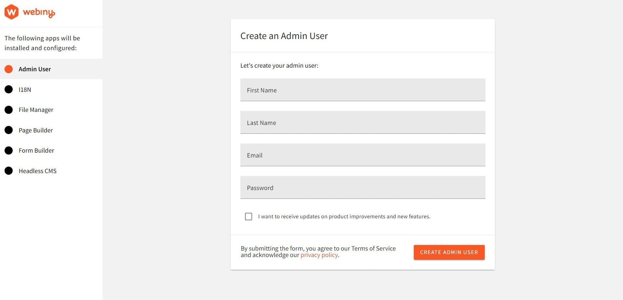Open the privacy policy link
The width and height of the screenshot is (623, 300).
(x=319, y=255)
